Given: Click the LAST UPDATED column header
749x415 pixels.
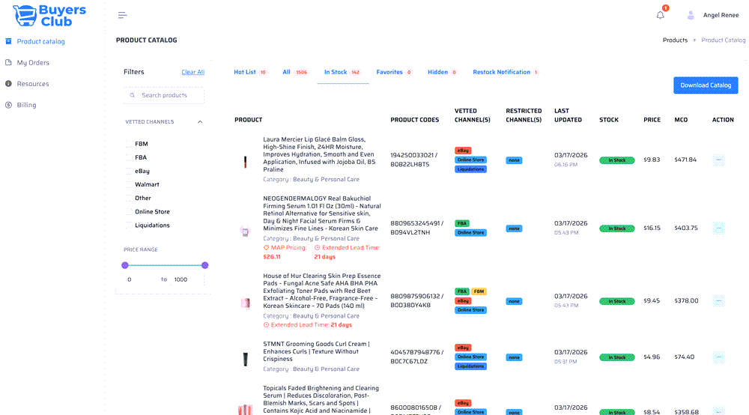Looking at the screenshot, I should pyautogui.click(x=568, y=115).
